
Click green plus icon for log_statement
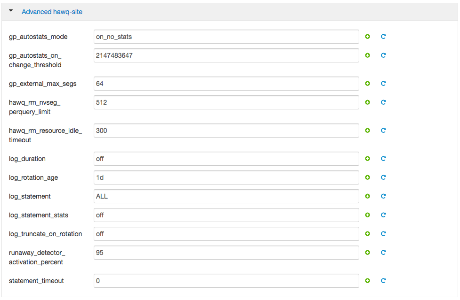368,196
